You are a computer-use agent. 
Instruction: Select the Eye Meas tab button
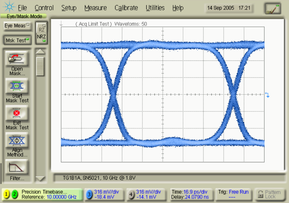[17, 26]
